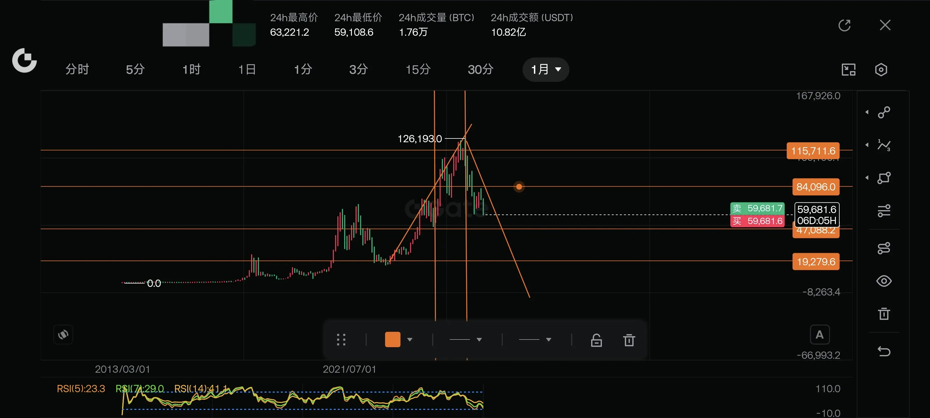This screenshot has width=930, height=418.
Task: Switch to the 分时 timeframe
Action: point(77,69)
